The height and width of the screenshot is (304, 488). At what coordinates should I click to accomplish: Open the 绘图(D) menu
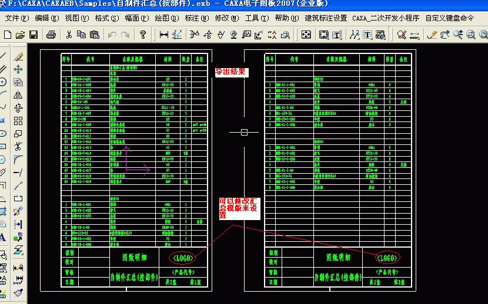tap(167, 18)
